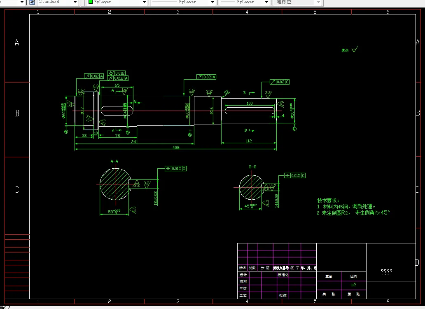Select the 112 length dimension

click(249, 141)
